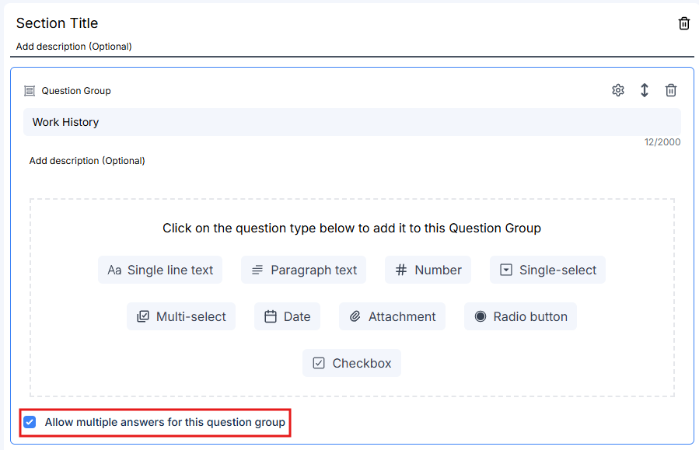Add a Single line text question
This screenshot has height=450, width=699.
pyautogui.click(x=160, y=270)
